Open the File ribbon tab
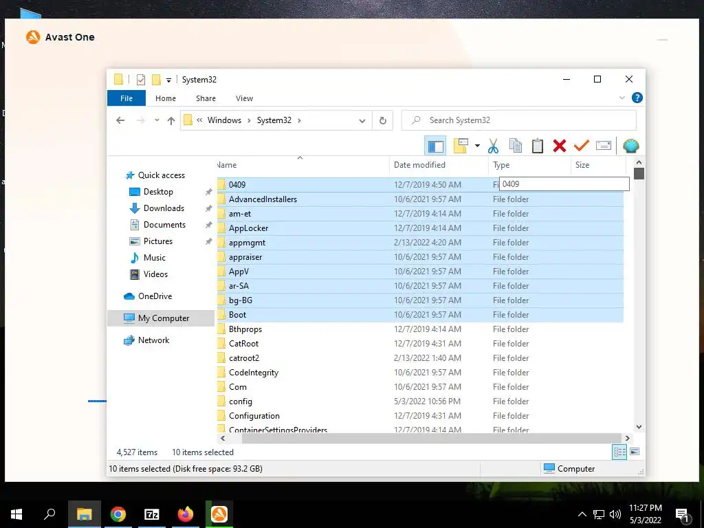This screenshot has height=528, width=704. (x=126, y=98)
